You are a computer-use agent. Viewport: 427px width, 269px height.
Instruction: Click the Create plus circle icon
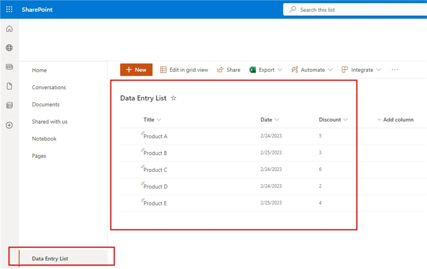click(9, 125)
